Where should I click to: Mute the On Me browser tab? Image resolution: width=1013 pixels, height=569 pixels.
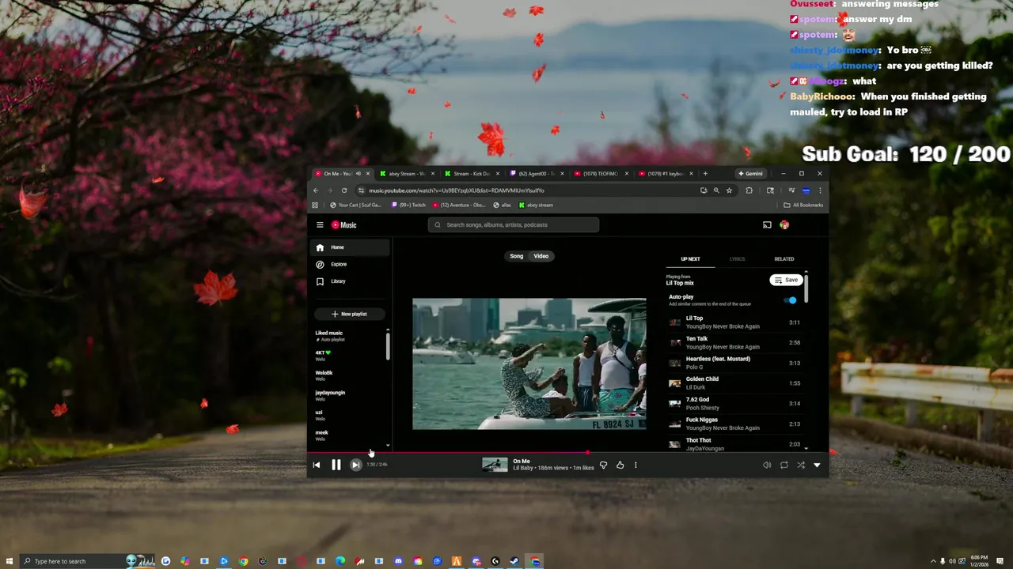click(x=358, y=174)
